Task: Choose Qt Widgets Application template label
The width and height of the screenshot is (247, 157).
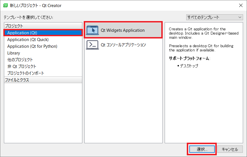Action: [x=123, y=30]
